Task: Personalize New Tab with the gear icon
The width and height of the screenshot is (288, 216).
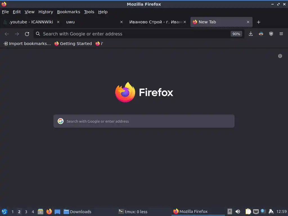Action: [x=280, y=56]
